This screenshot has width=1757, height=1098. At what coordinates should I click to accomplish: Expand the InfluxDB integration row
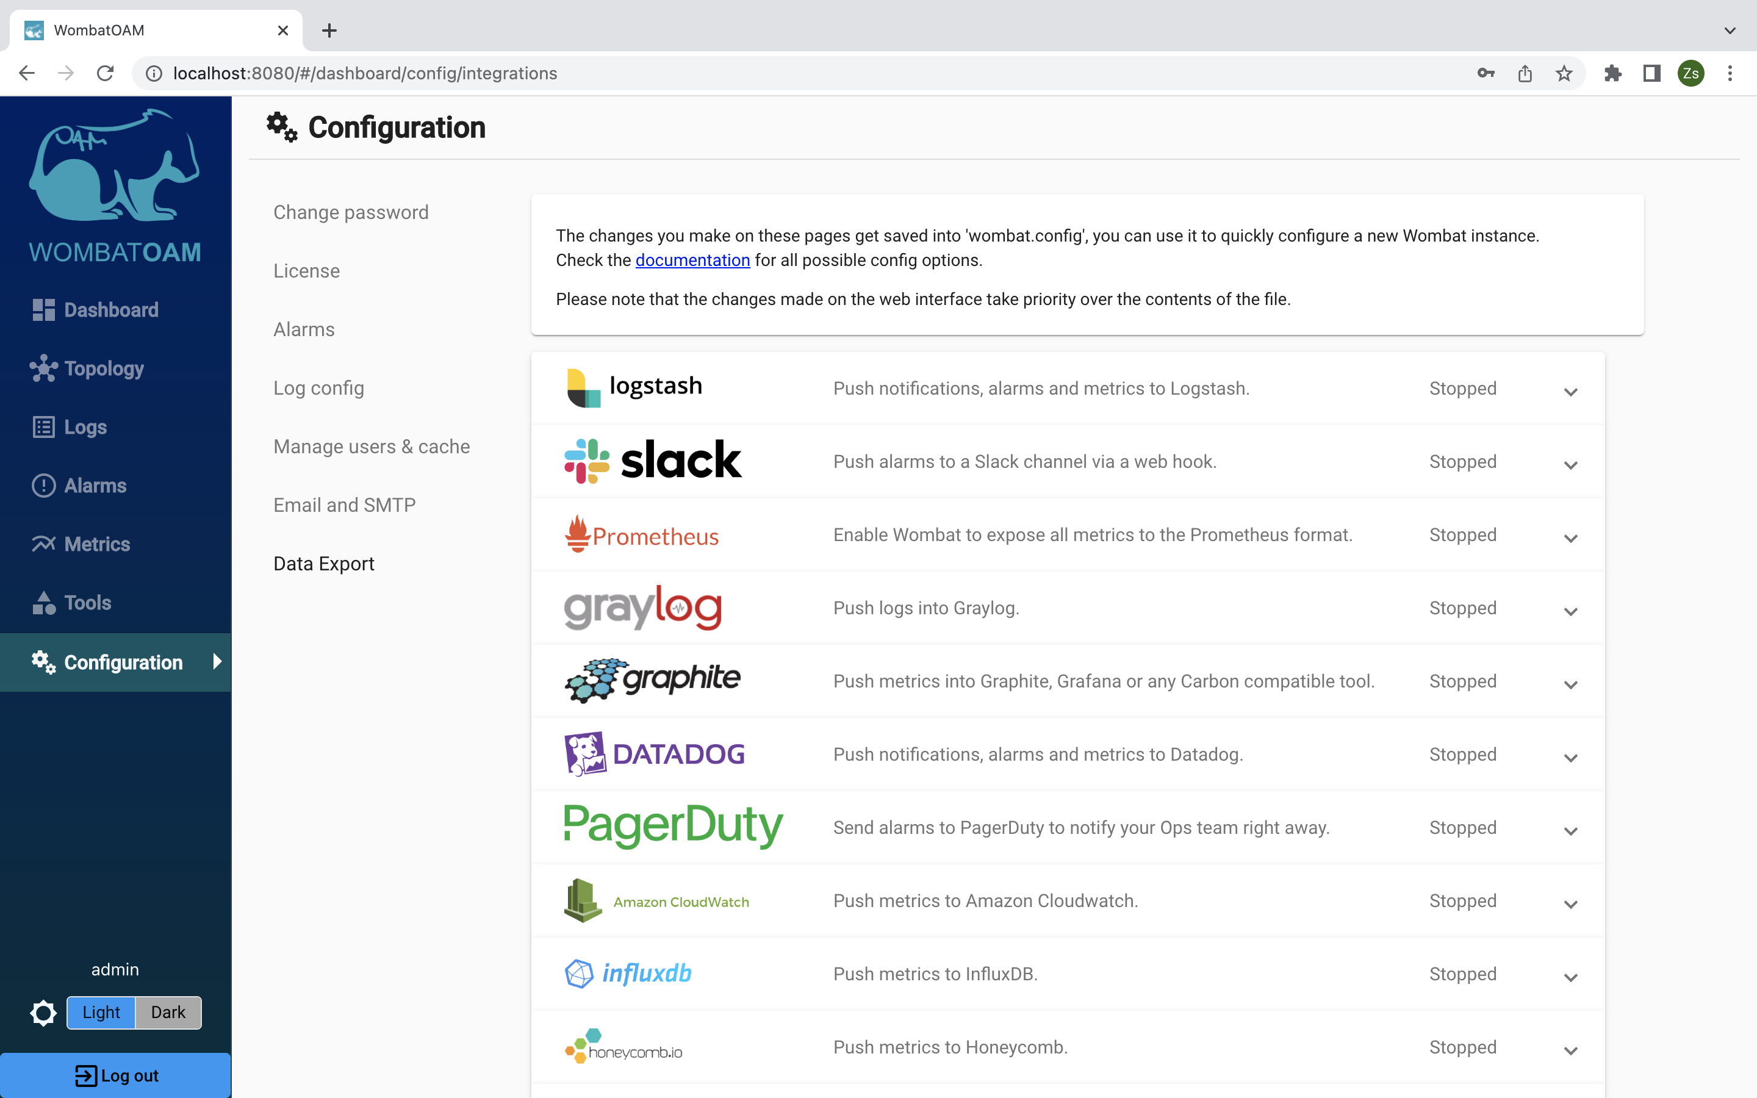1570,977
